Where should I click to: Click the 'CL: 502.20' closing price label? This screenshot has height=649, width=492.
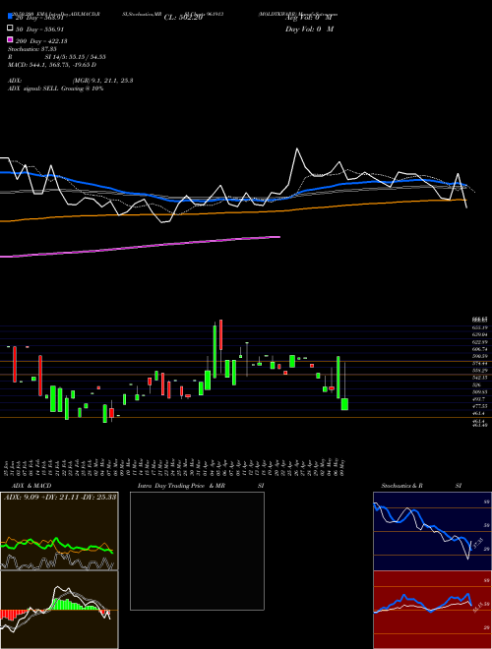click(x=183, y=18)
